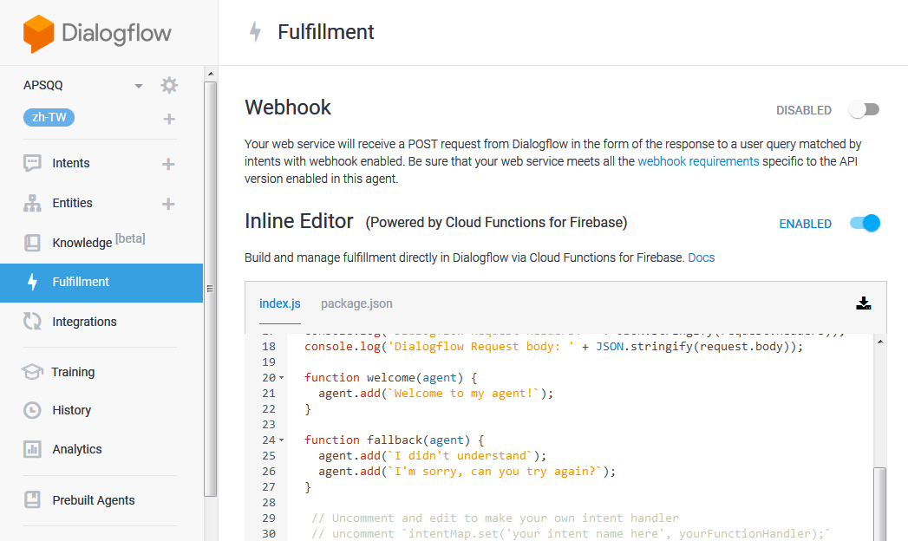Image resolution: width=908 pixels, height=541 pixels.
Task: Select the zh-TW language badge
Action: [49, 117]
